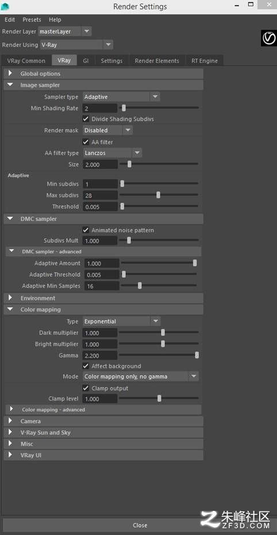Toggle Clamp output checkbox
The width and height of the screenshot is (277, 535).
point(86,388)
